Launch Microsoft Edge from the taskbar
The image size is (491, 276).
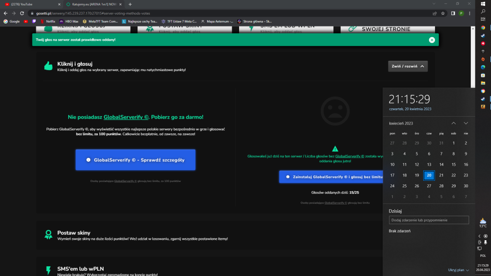483,67
